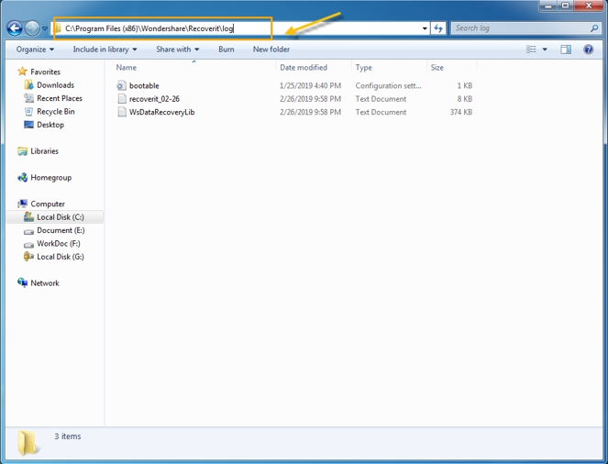Screen dimensions: 608x464
Task: Click the Burn toolbar button
Action: (x=227, y=50)
